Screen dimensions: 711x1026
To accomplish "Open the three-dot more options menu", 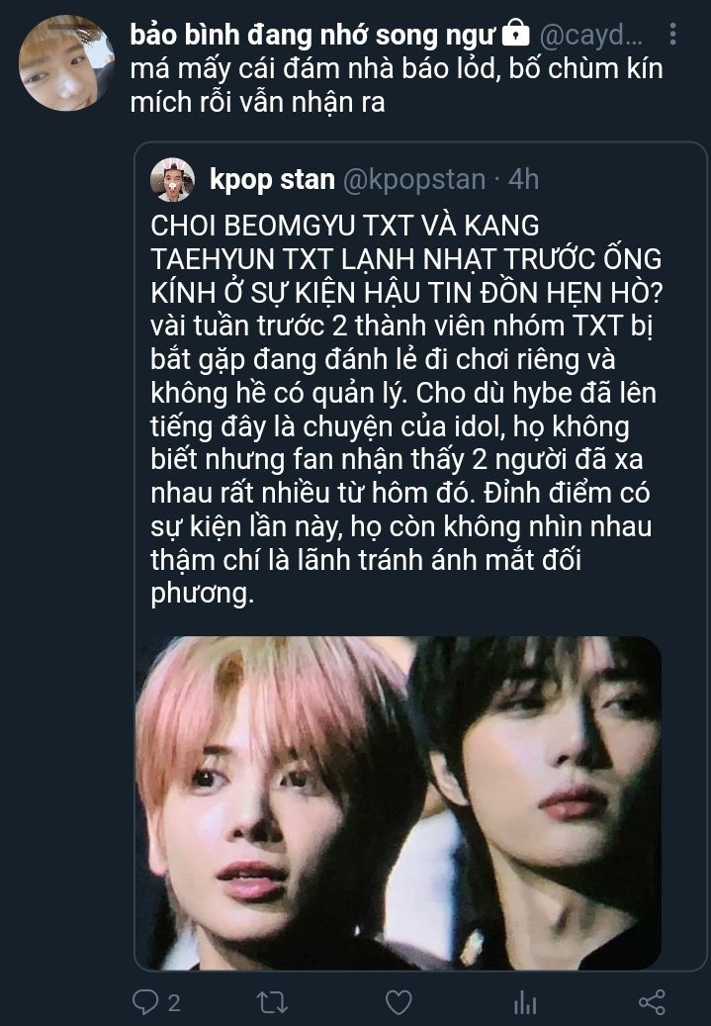I will point(672,34).
